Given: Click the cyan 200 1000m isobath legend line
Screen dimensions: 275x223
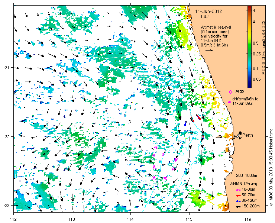Looking at the screenshot, I should (x=243, y=179).
